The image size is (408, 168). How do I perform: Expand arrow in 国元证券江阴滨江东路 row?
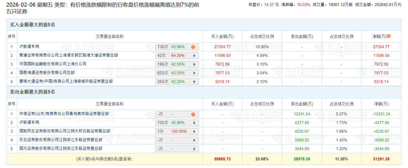tap(194, 149)
